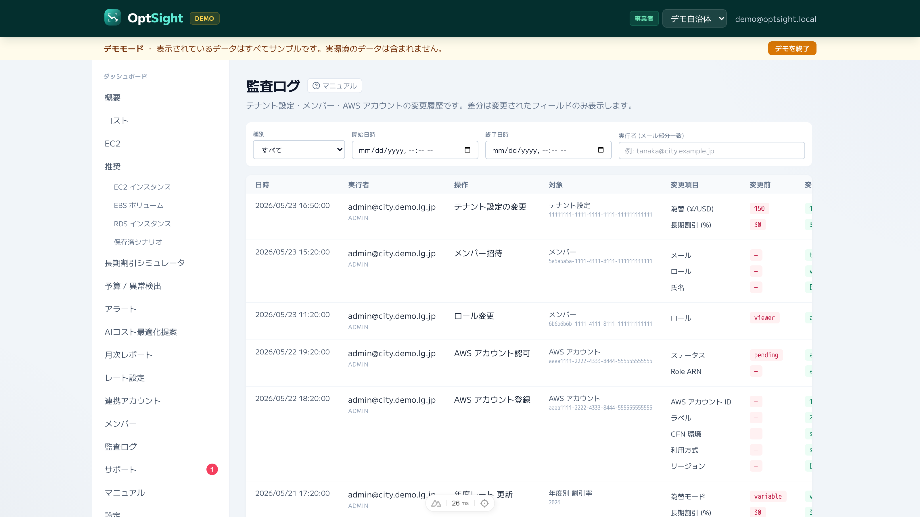Click CFN 環境 change item
Image resolution: width=920 pixels, height=517 pixels.
point(686,434)
